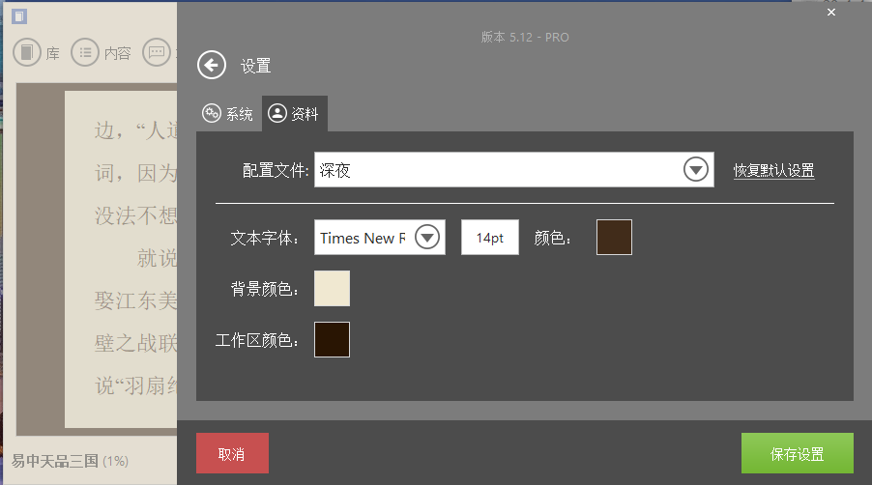Click the 14pt font size field
Viewport: 872px width, 485px height.
tap(490, 238)
